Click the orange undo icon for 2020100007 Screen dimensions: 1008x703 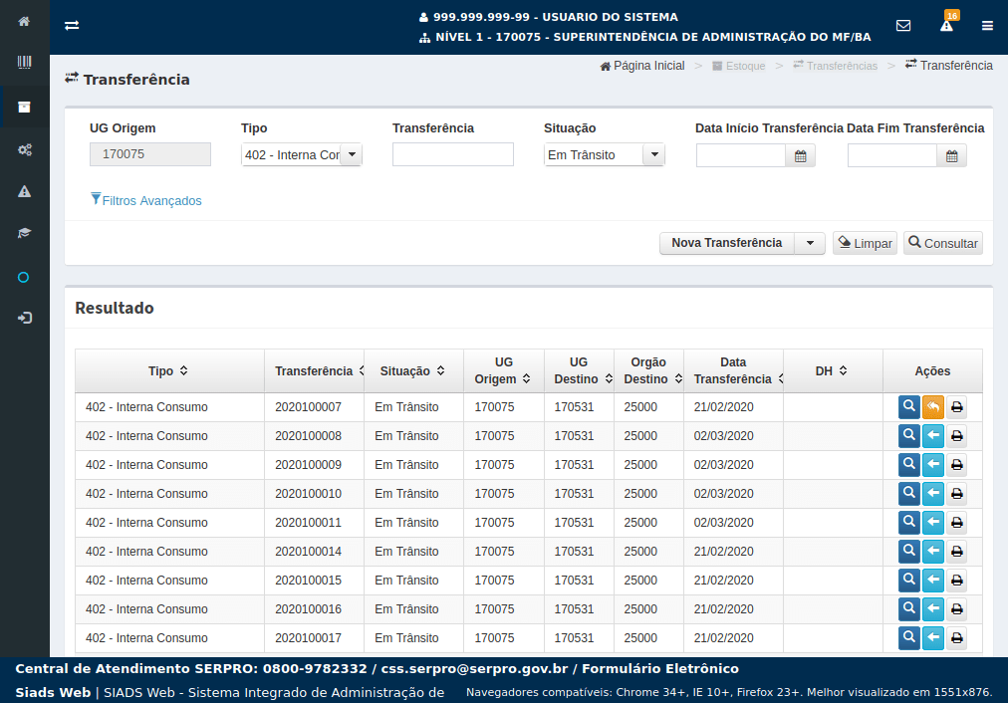932,406
